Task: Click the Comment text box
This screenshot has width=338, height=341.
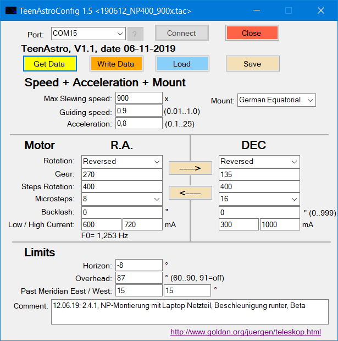Action: click(190, 312)
